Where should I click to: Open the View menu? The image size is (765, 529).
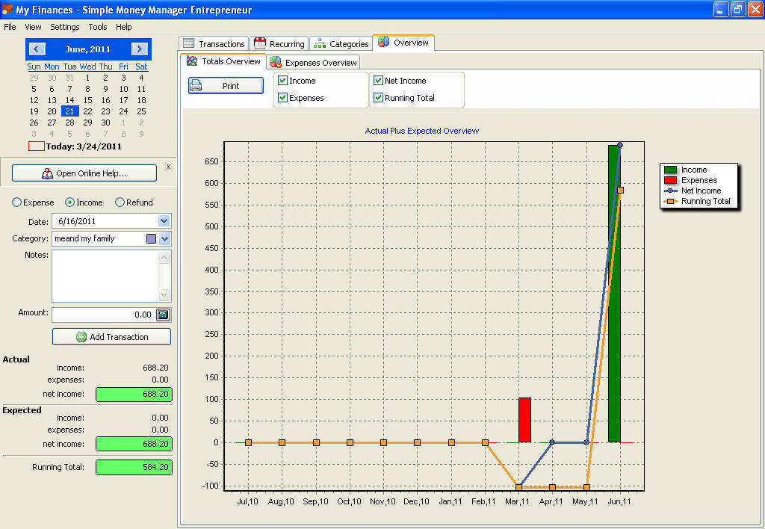point(33,27)
